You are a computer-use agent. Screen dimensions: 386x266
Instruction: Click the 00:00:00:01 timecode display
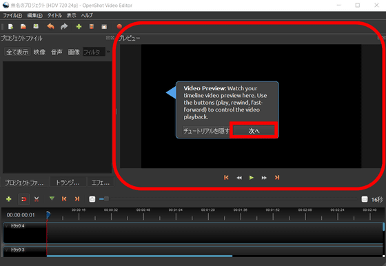(x=21, y=215)
